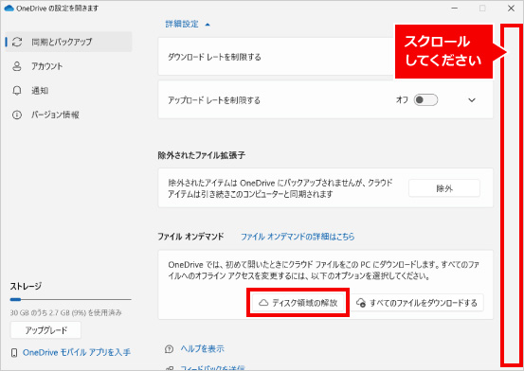Click the help icon beside ヘルプを表示
This screenshot has width=524, height=371.
[169, 349]
